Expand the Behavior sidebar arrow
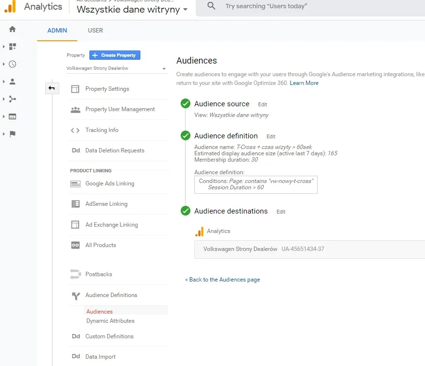Viewport: 425px width, 366px height. (4, 116)
